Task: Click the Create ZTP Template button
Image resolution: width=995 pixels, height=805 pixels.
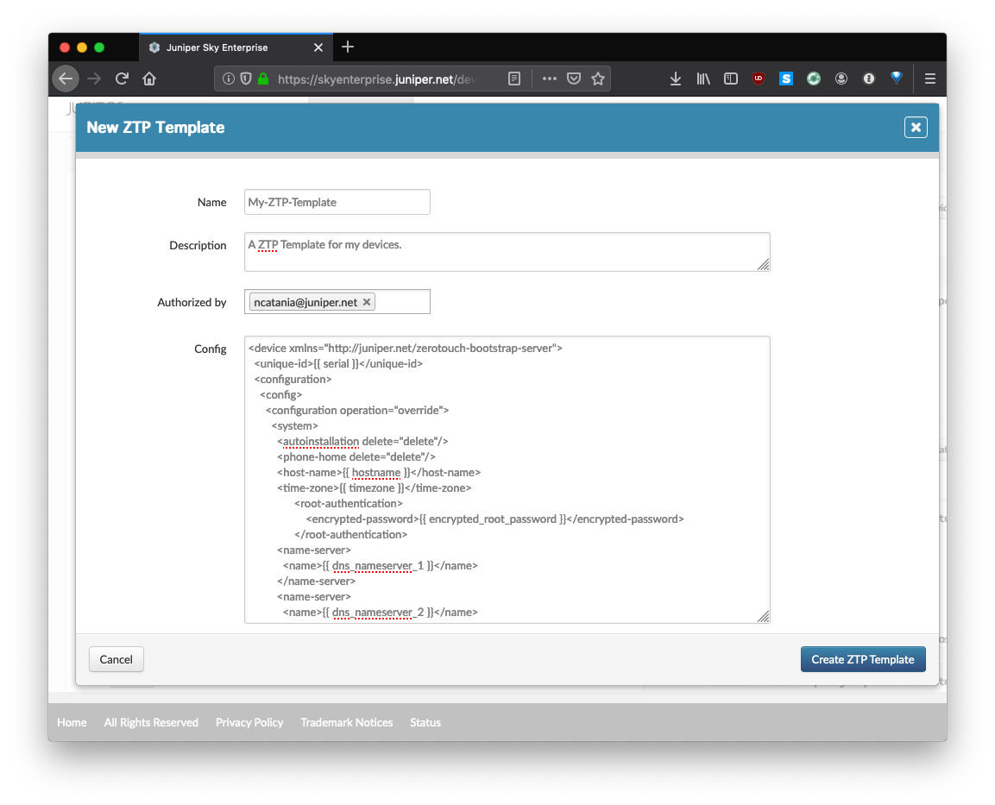Action: 862,659
